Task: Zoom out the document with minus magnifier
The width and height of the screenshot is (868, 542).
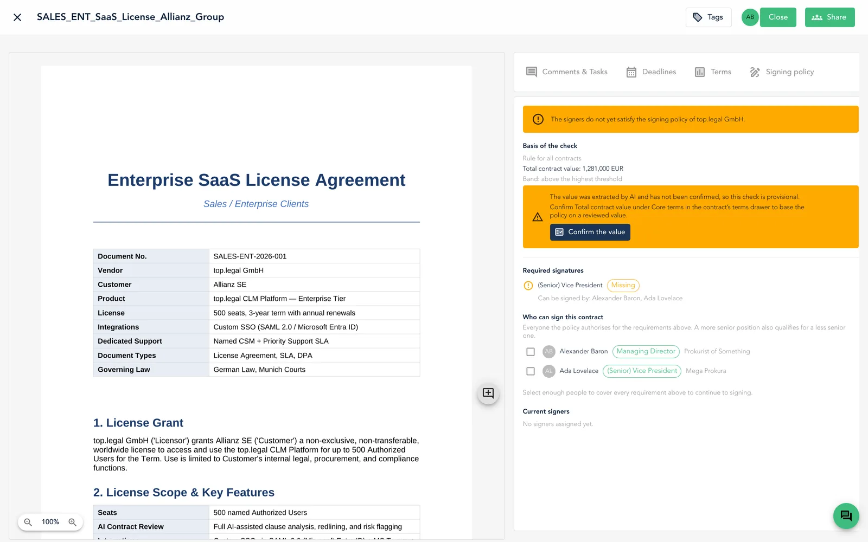Action: click(x=28, y=522)
